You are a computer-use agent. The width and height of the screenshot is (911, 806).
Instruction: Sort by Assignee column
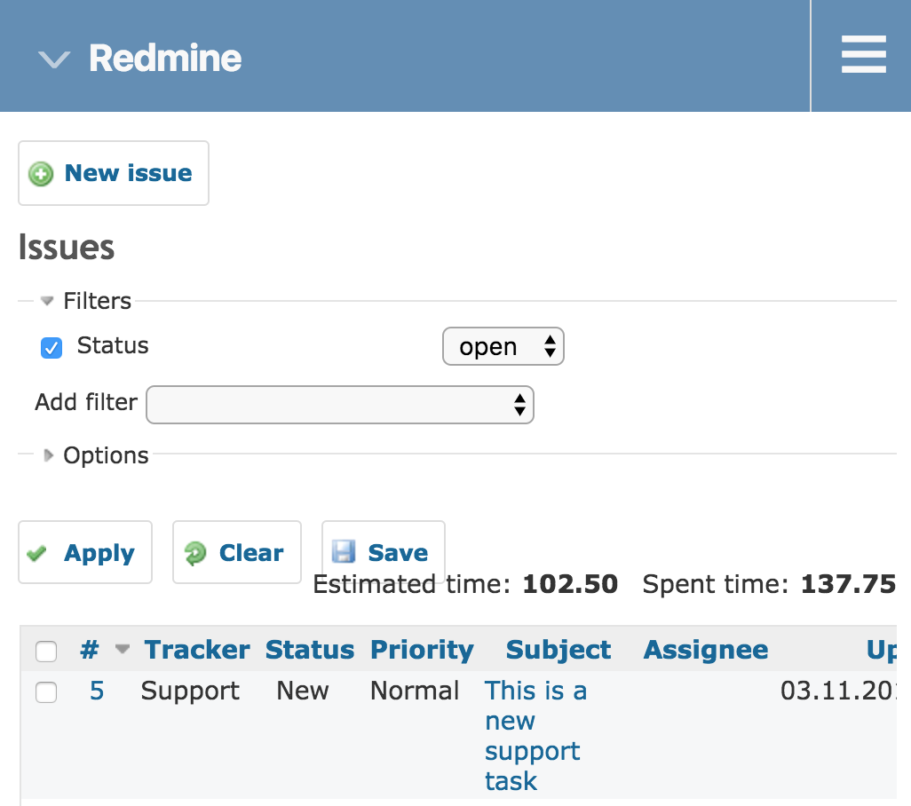point(706,650)
